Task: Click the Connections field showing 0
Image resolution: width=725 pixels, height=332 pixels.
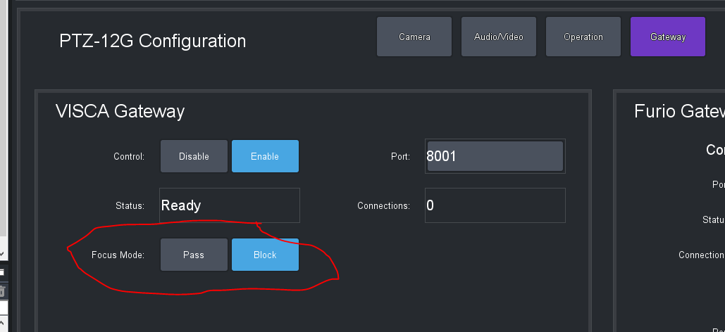Action: 494,205
